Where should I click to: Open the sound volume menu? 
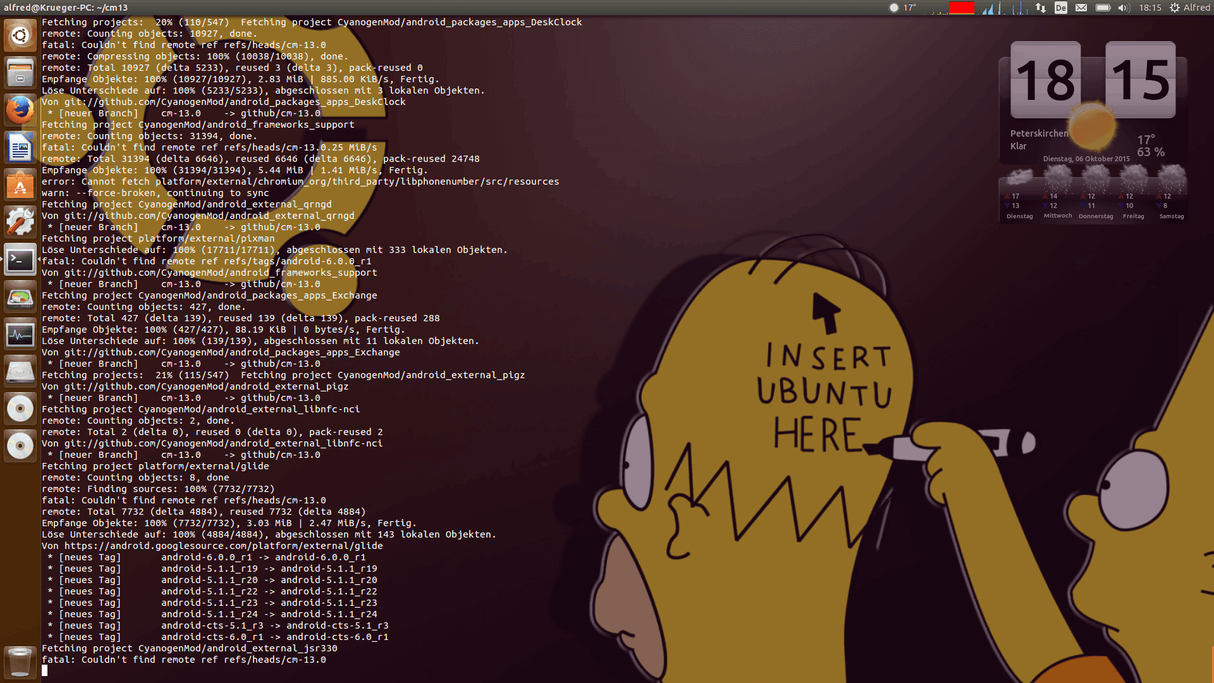coord(1124,8)
